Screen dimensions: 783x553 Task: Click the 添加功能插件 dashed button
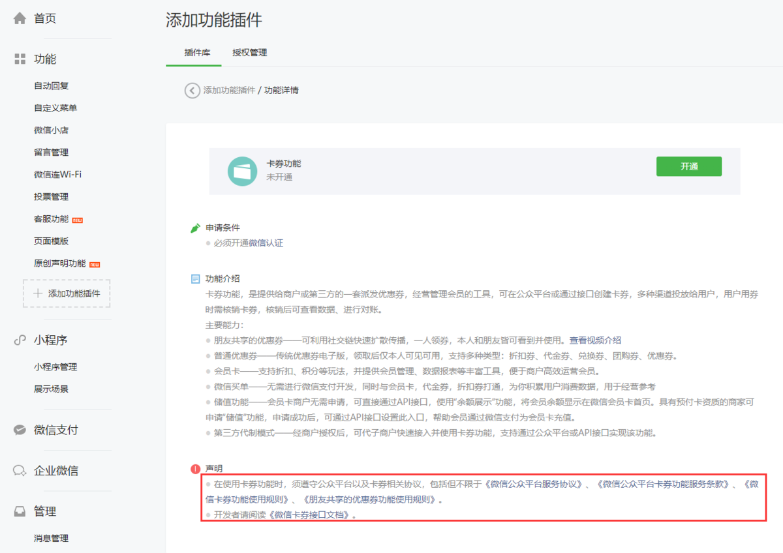(67, 293)
